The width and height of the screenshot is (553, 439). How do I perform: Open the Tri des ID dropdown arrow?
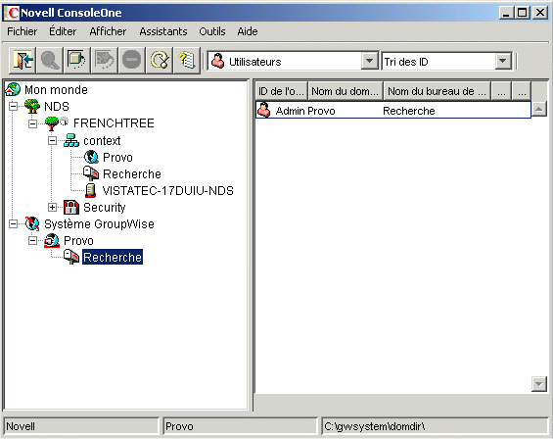click(x=503, y=61)
